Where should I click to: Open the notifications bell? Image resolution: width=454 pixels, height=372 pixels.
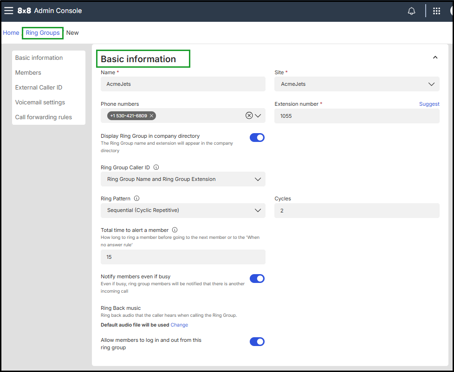(411, 11)
